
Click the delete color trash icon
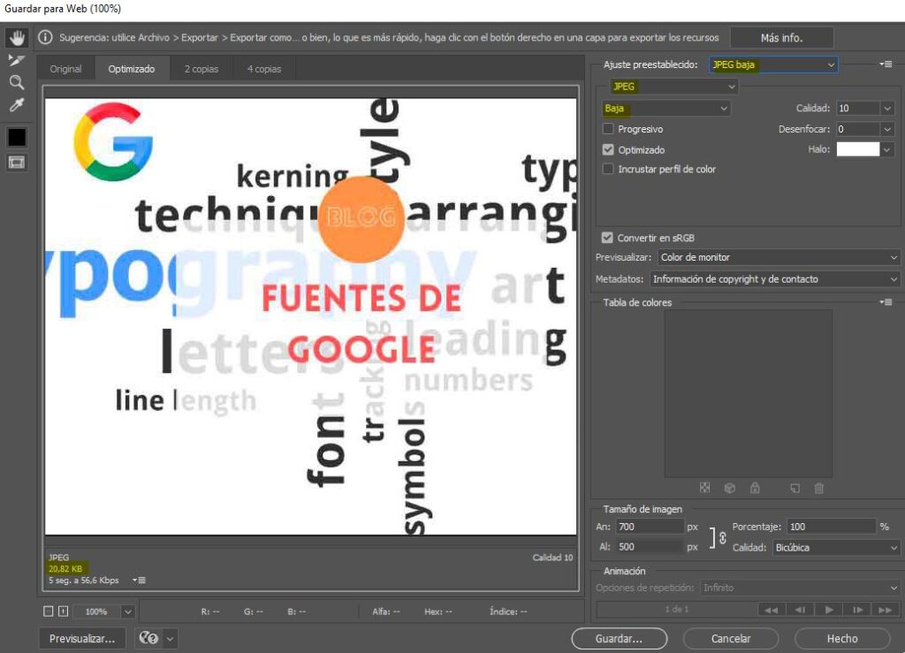click(x=818, y=488)
